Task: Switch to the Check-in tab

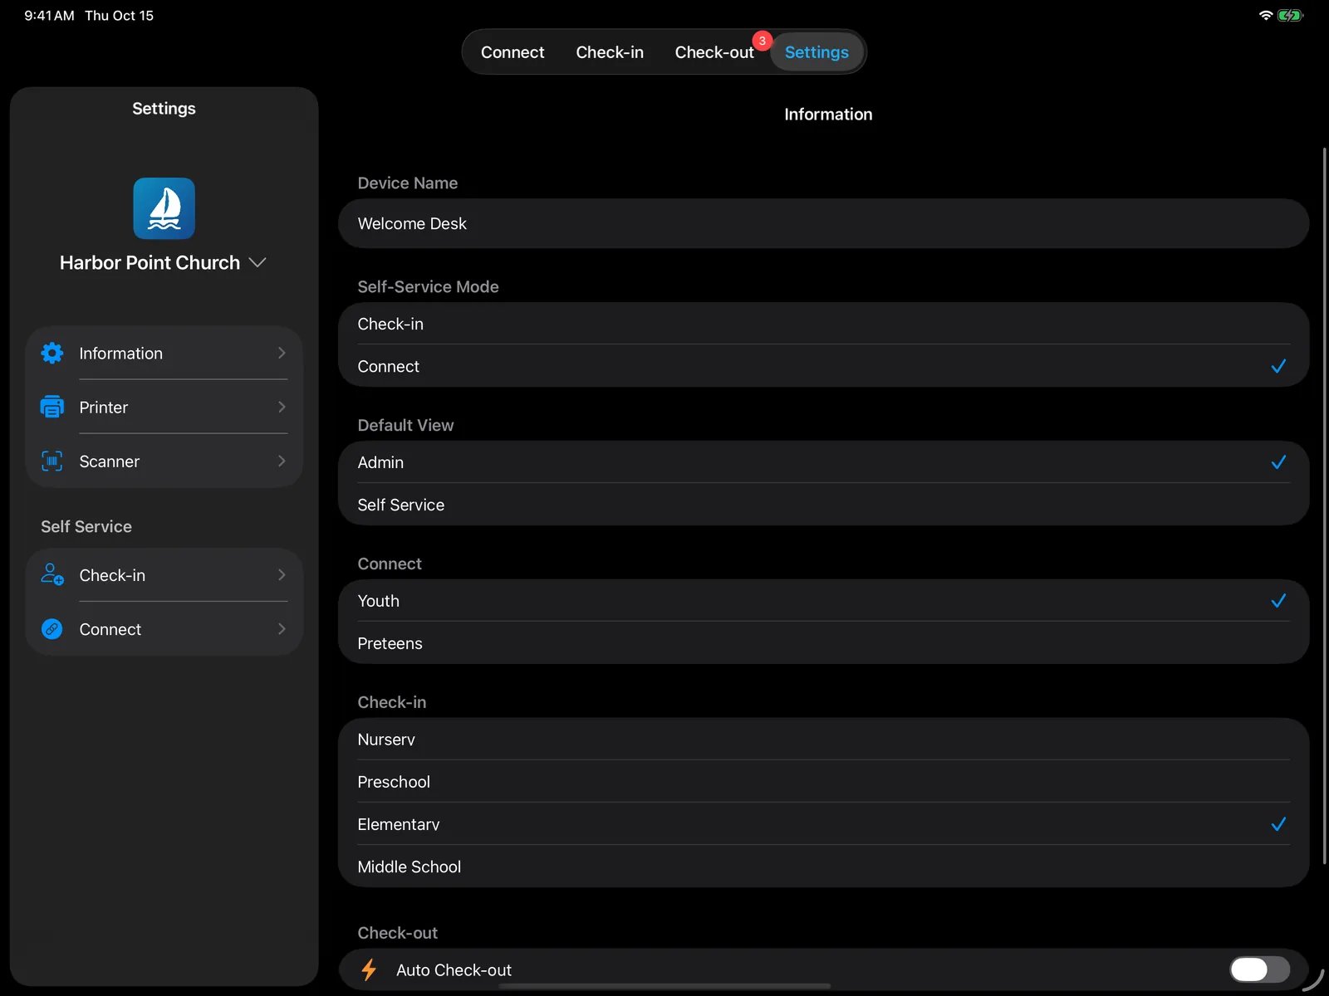Action: pyautogui.click(x=610, y=52)
